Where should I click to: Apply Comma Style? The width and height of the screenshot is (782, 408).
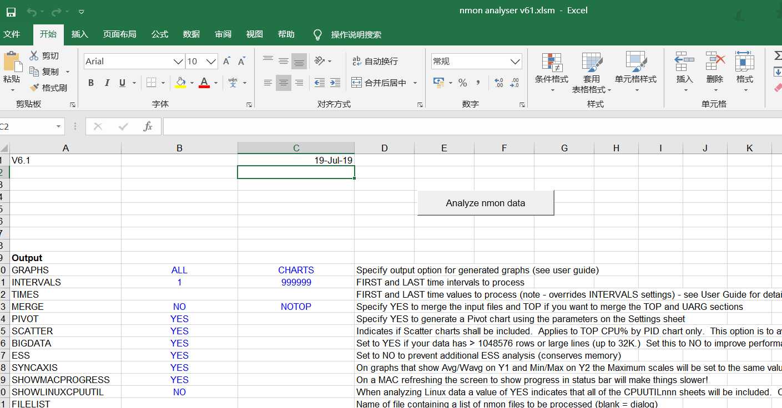point(478,83)
